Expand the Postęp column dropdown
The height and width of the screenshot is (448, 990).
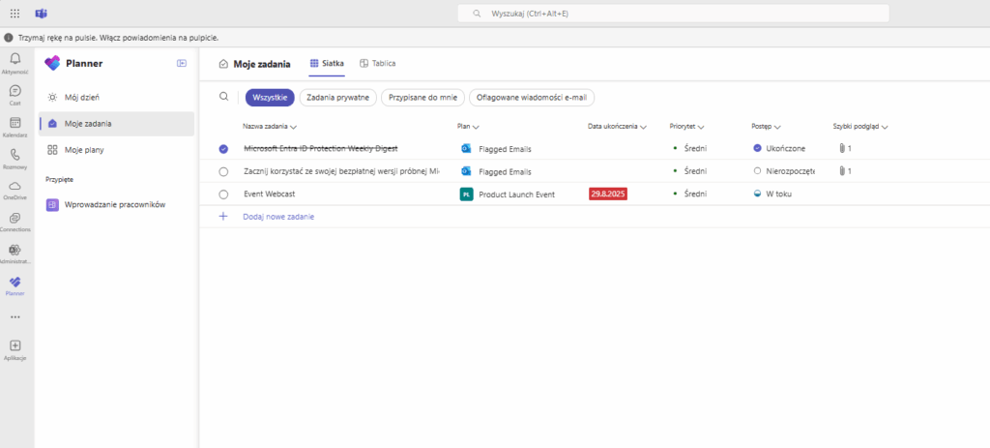[777, 127]
